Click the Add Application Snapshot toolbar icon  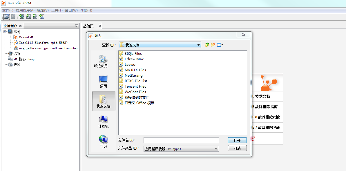tap(42, 16)
